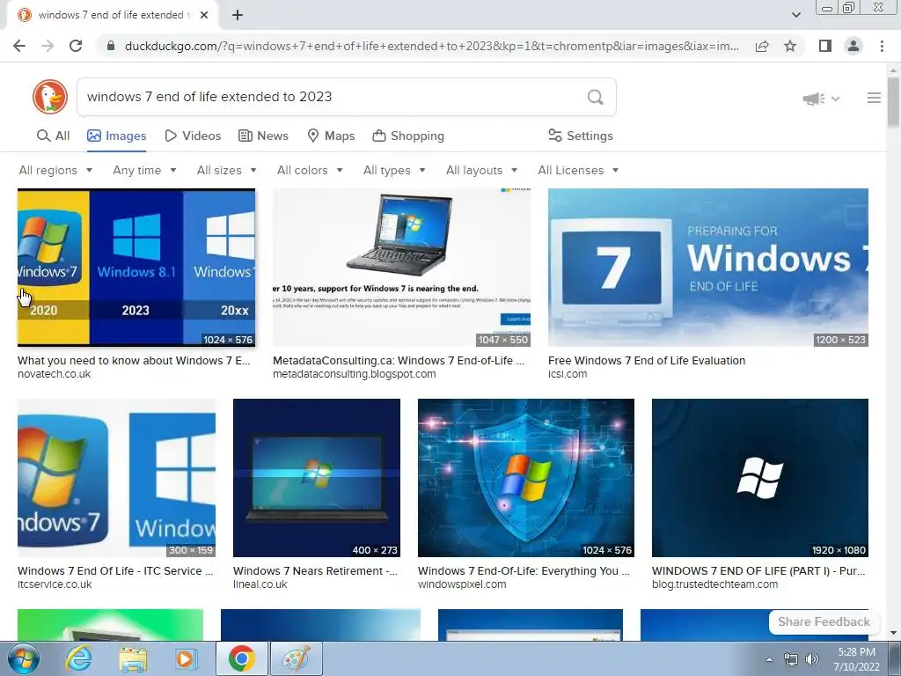Open 'Free Windows 7 End of Life Evaluation' title
The width and height of the screenshot is (901, 676).
(647, 360)
